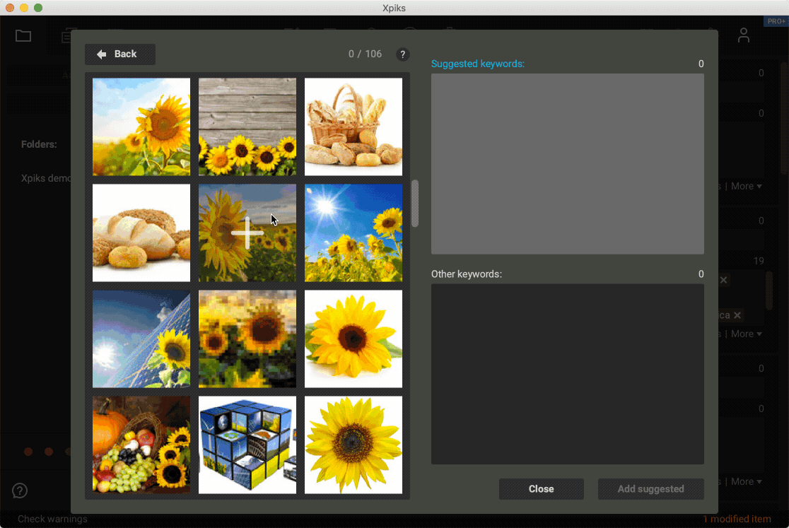Screen dimensions: 789x528
Task: Choose the cornucopia harvest thumbnail
Action: 141,445
